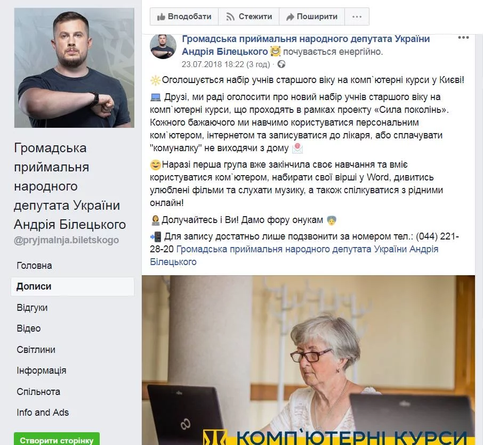The height and width of the screenshot is (445, 483).
Task: Open the Відгуки section
Action: [32, 308]
